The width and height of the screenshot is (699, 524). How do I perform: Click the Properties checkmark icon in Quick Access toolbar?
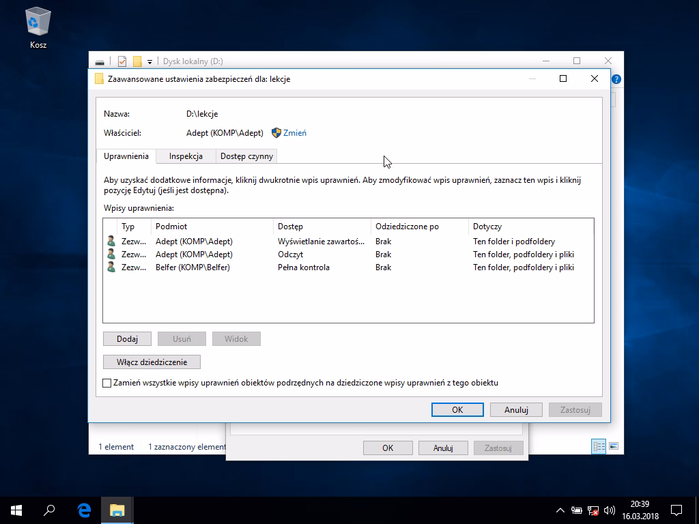pyautogui.click(x=122, y=61)
